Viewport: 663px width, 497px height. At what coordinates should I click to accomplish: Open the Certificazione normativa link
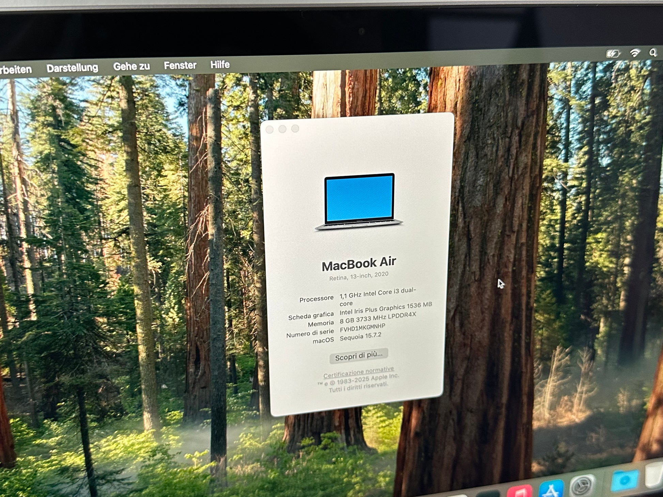358,372
